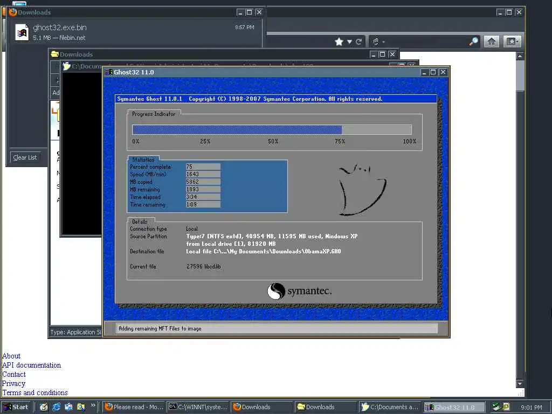This screenshot has height=414, width=552.
Task: Click the status line Adding remaining MFT Files
Action: pos(160,328)
